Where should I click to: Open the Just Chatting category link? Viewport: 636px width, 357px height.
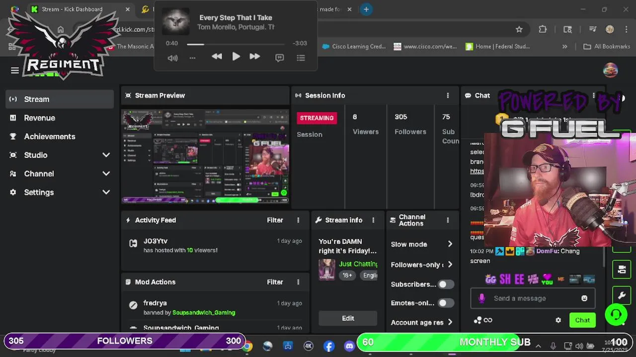[x=358, y=264]
